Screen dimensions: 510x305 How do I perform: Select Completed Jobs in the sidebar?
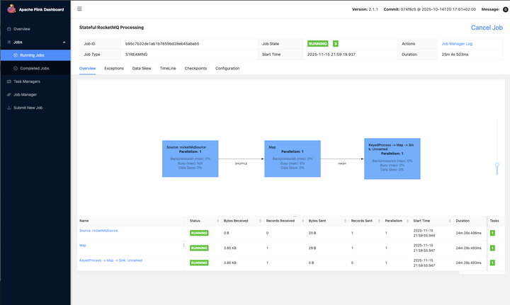tap(35, 69)
